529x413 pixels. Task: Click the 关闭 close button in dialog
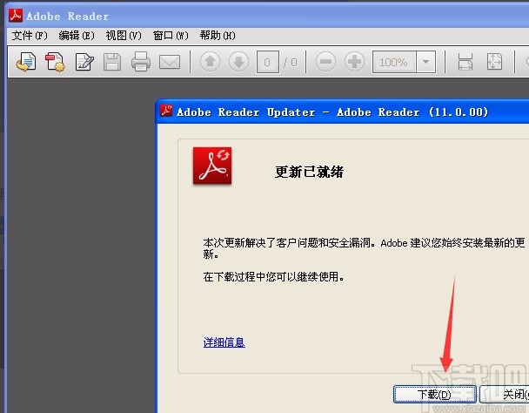[x=505, y=394]
